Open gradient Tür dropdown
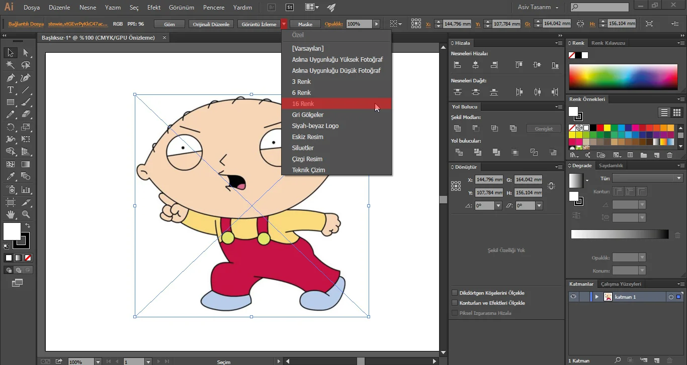The width and height of the screenshot is (687, 365). pyautogui.click(x=679, y=178)
